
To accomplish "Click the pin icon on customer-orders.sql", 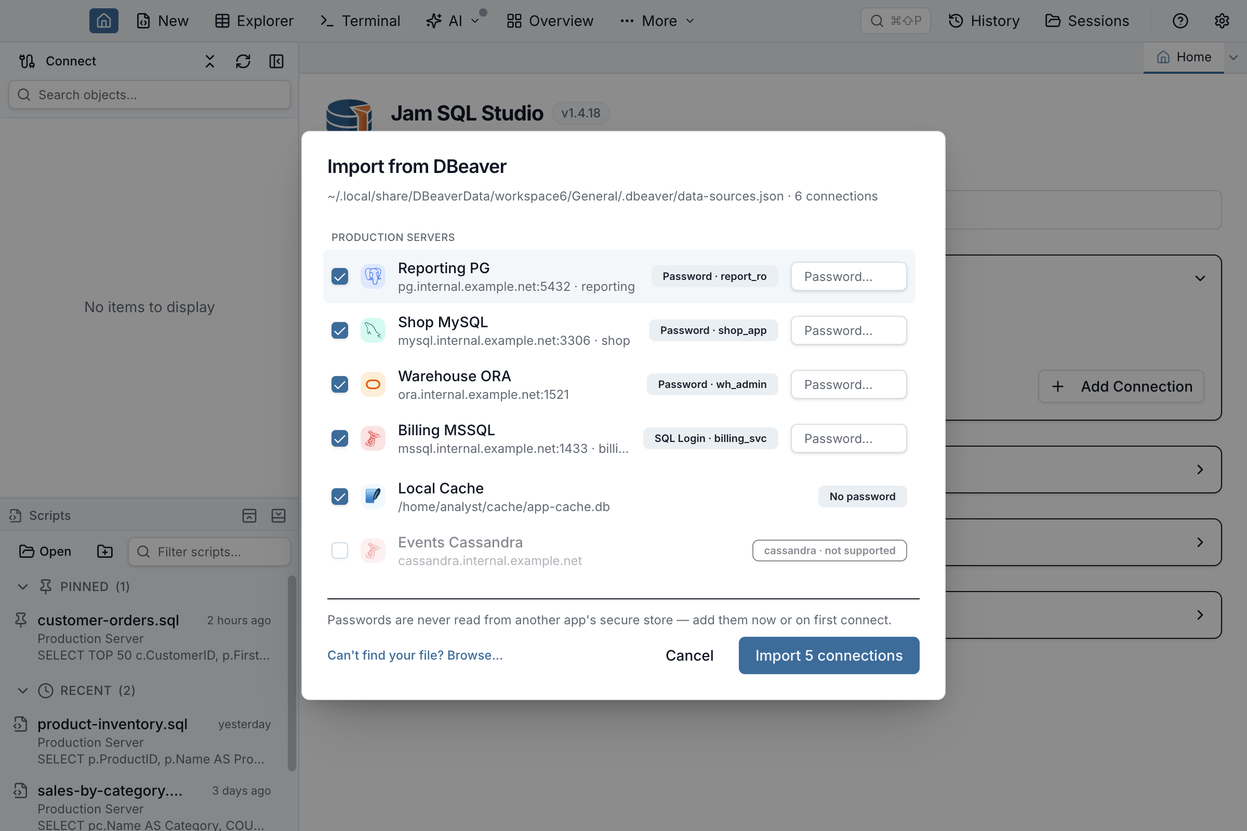I will pyautogui.click(x=20, y=620).
